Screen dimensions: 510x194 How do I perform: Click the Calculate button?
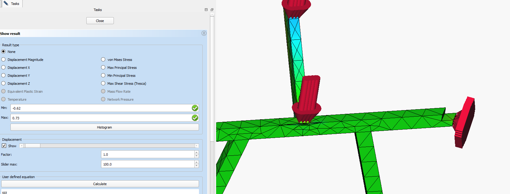(x=100, y=184)
